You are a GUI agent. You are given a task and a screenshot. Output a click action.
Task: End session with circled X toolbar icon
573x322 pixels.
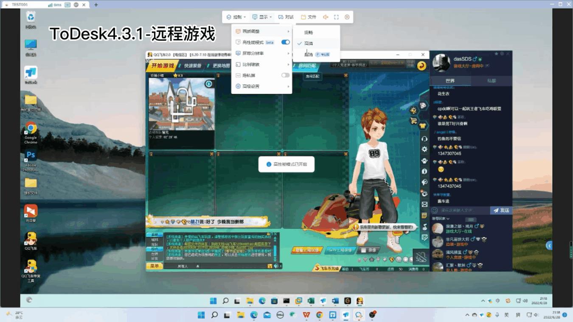pos(347,17)
